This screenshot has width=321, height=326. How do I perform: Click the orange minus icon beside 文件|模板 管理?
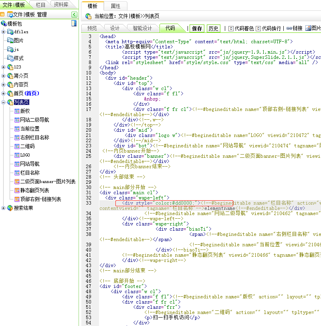pyautogui.click(x=2, y=14)
